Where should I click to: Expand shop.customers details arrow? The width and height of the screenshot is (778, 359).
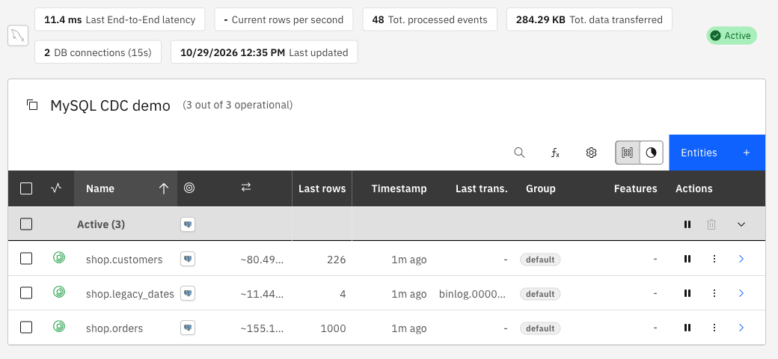[x=741, y=259]
